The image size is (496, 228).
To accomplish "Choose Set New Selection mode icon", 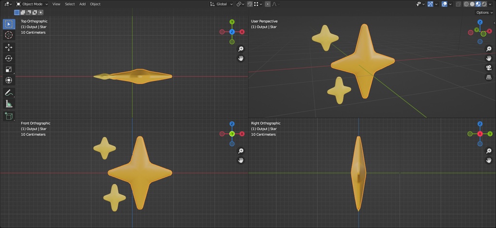I will (17, 13).
